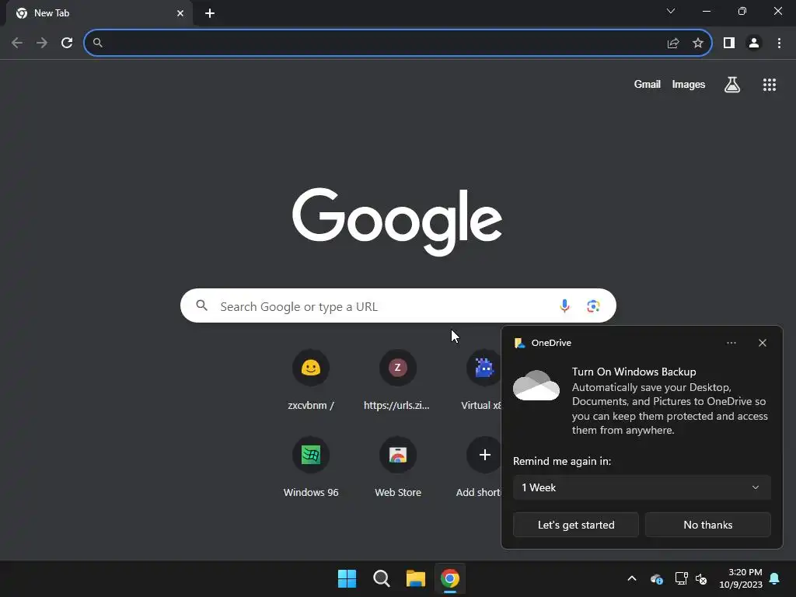The image size is (796, 597).
Task: Open the Google apps grid
Action: click(x=770, y=85)
